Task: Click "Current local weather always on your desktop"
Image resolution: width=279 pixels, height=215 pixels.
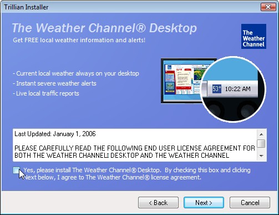Action: (x=76, y=73)
